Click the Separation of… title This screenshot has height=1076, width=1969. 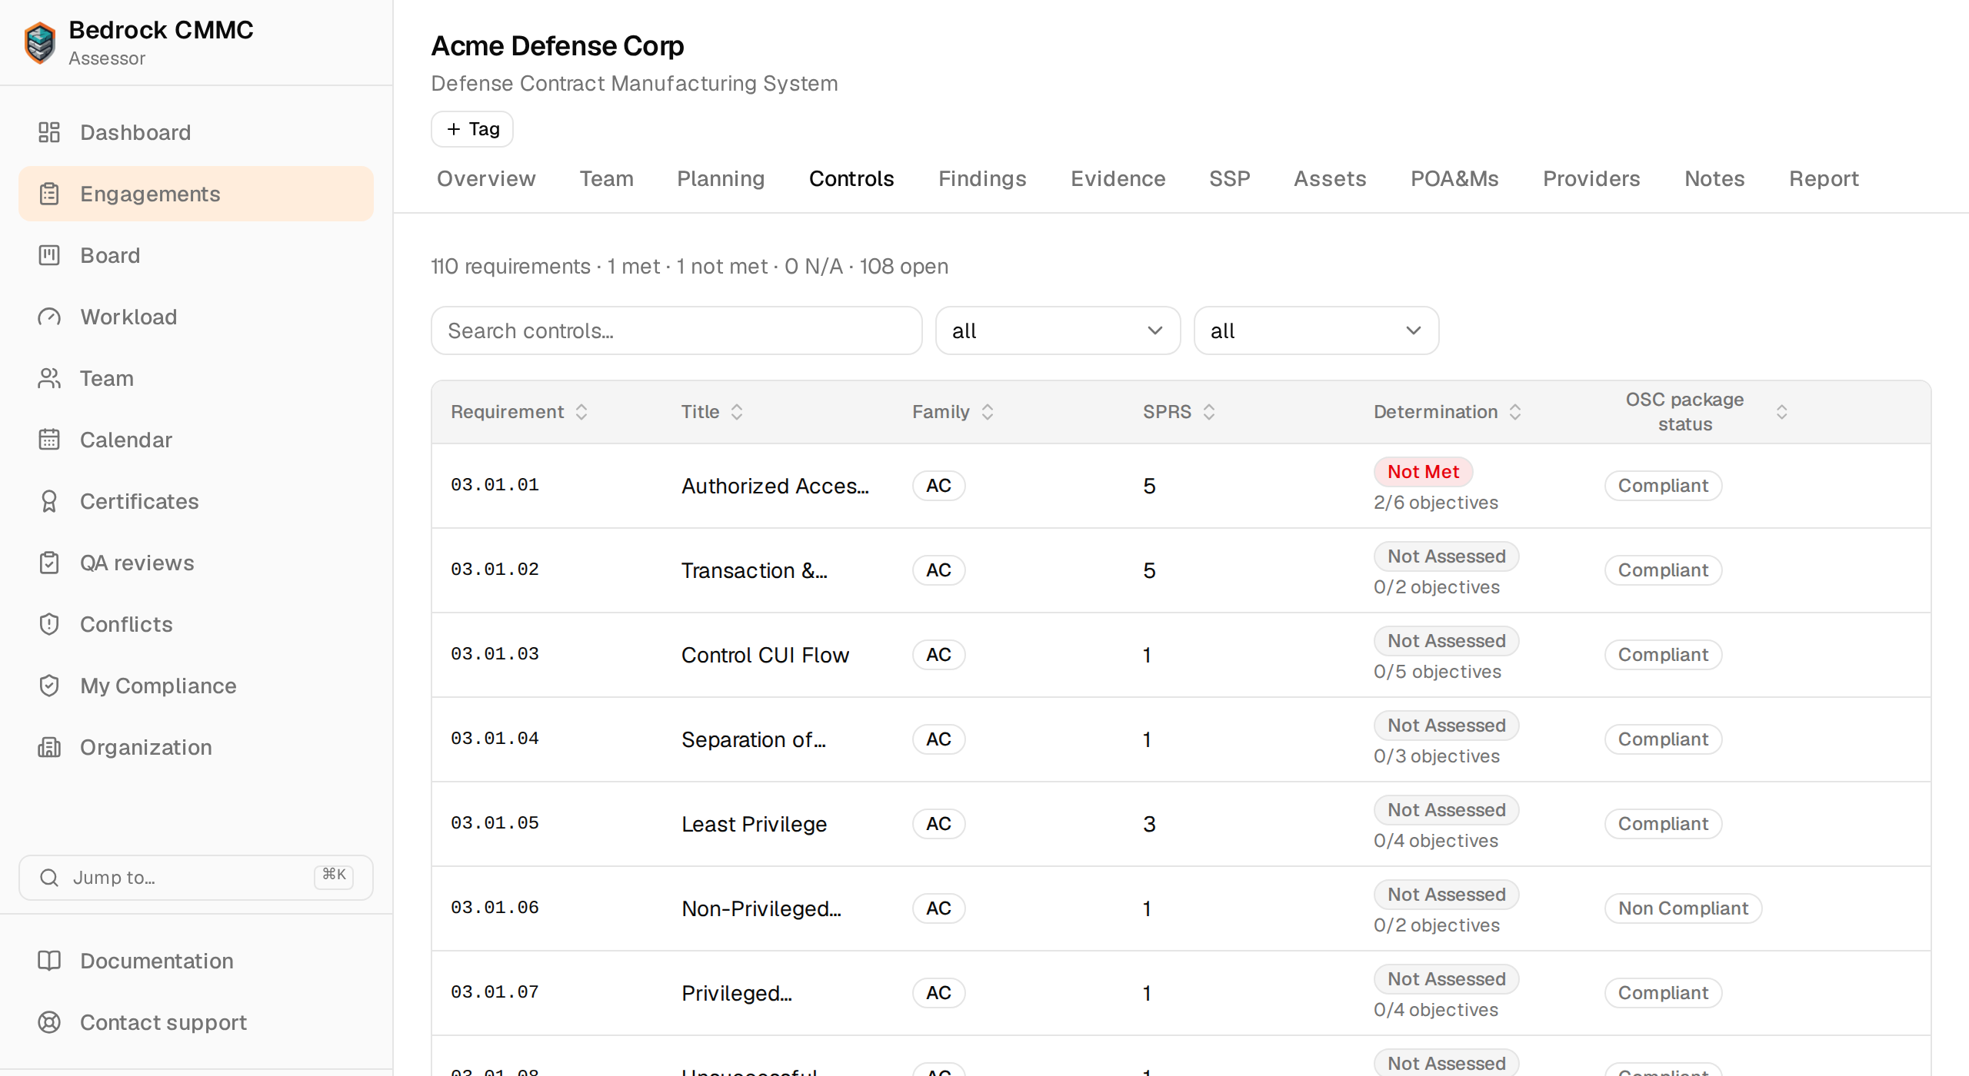pyautogui.click(x=754, y=739)
